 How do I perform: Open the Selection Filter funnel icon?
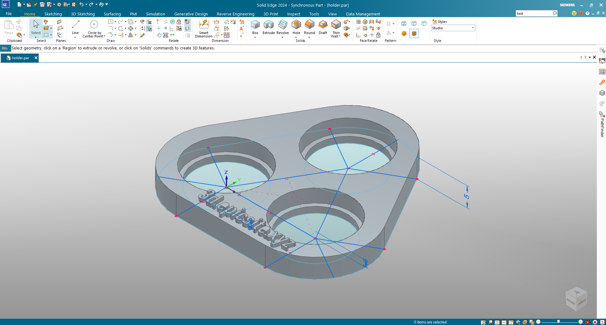[x=46, y=22]
